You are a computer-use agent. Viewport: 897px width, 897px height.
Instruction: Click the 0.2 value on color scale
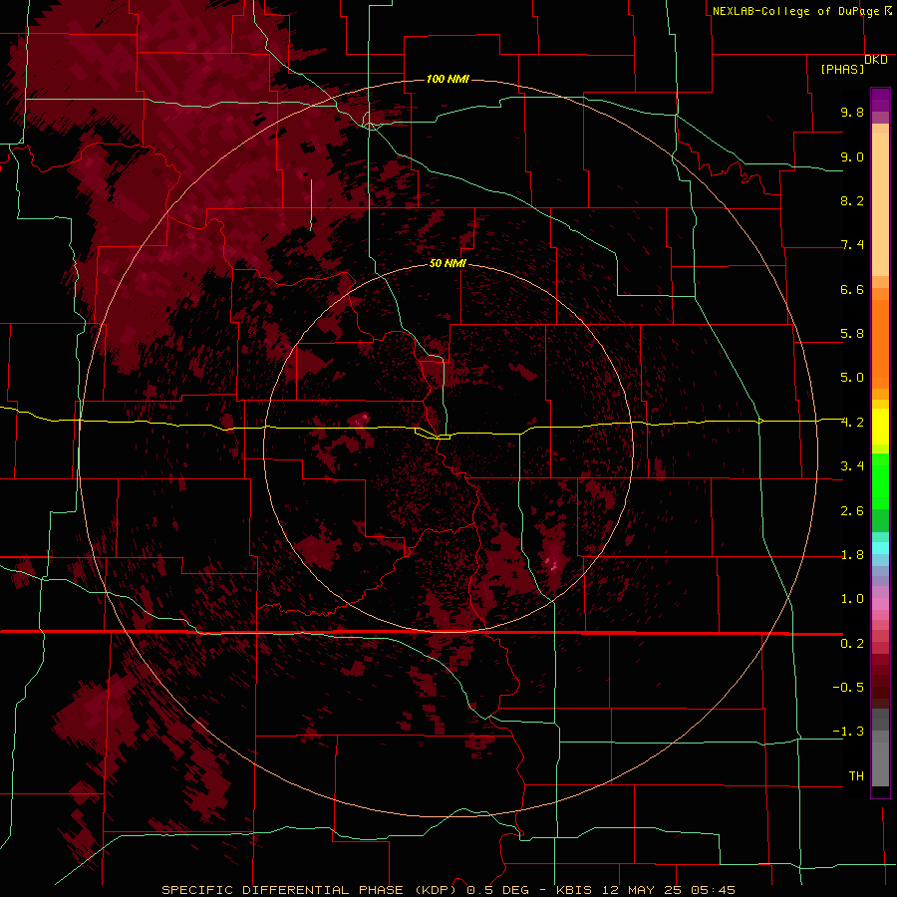852,644
